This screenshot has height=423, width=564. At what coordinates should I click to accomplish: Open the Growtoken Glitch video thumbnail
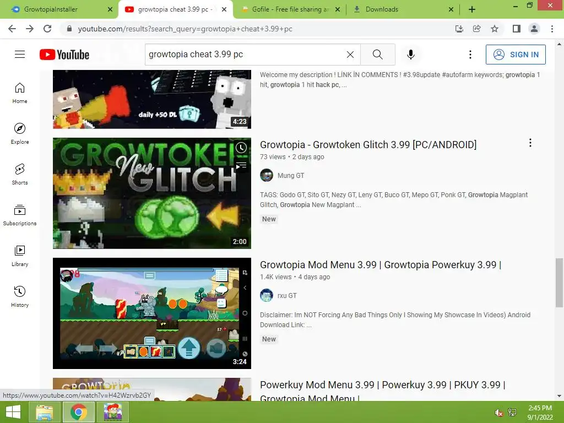click(152, 193)
